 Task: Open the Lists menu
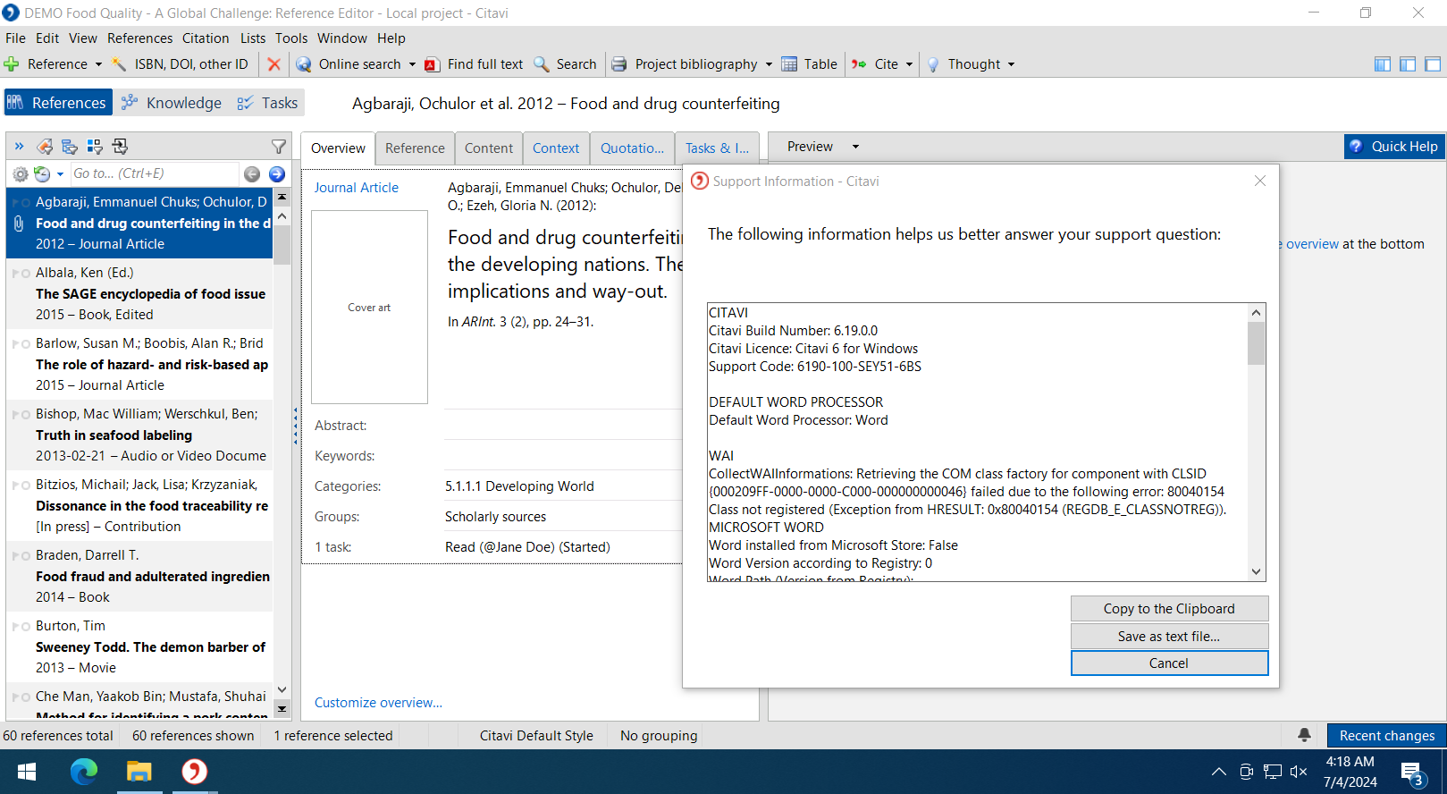253,38
